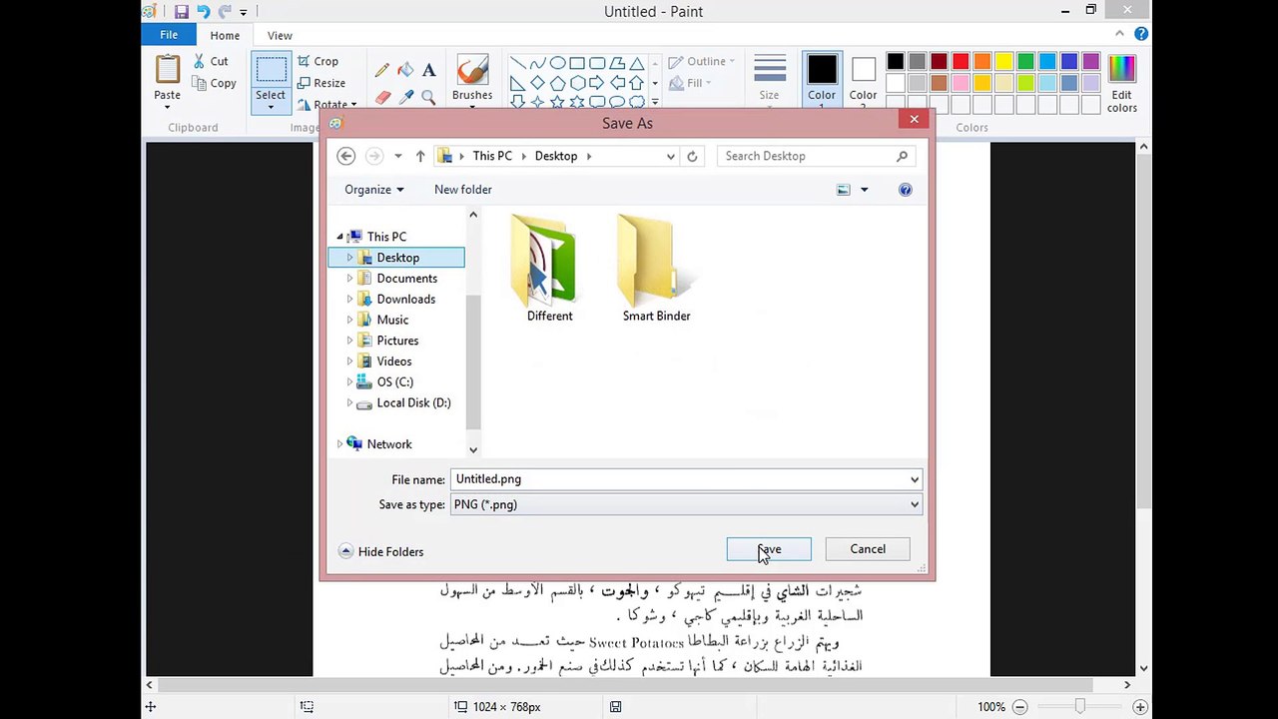This screenshot has width=1278, height=719.
Task: Open the Organize dropdown menu
Action: tap(374, 190)
